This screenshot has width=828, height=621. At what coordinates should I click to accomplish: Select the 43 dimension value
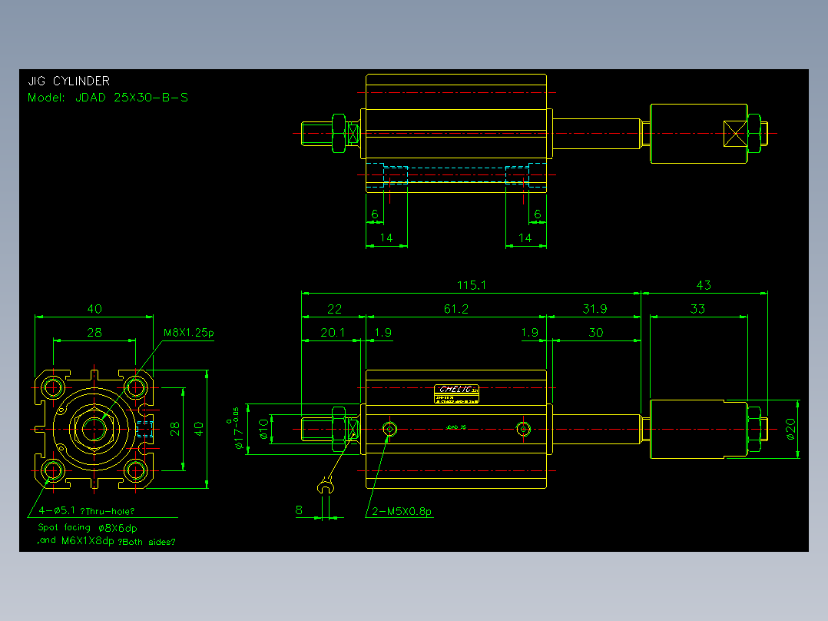tap(704, 285)
